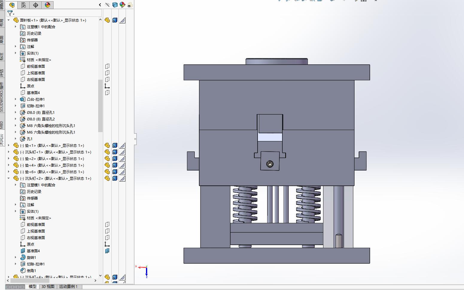Select the 倒角1 chamfer feature
464x290 pixels.
click(31, 271)
